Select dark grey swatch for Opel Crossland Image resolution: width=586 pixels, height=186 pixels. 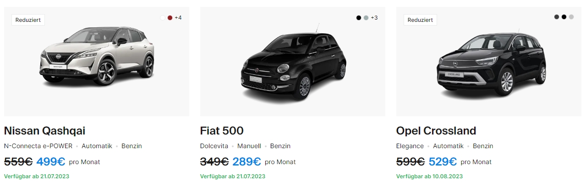[557, 17]
